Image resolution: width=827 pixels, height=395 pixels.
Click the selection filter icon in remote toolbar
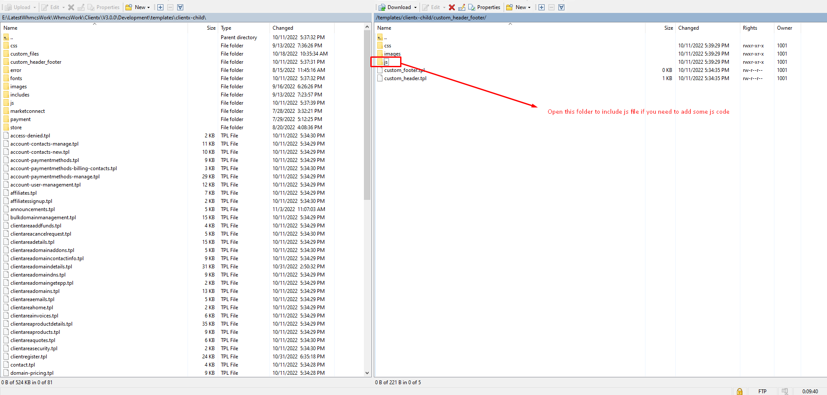click(x=561, y=7)
